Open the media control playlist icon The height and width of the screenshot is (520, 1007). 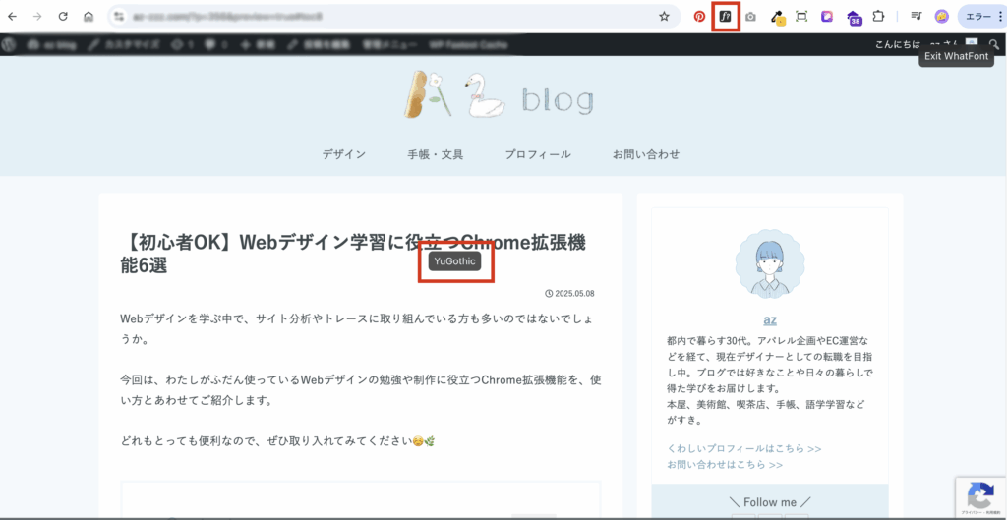[x=916, y=16]
